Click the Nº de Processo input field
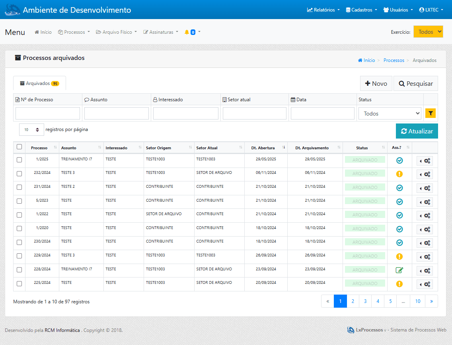Image resolution: width=452 pixels, height=345 pixels. 48,114
